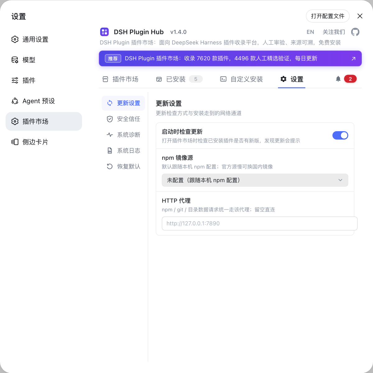Click the storefront icon on the marketplace tab

tap(105, 79)
